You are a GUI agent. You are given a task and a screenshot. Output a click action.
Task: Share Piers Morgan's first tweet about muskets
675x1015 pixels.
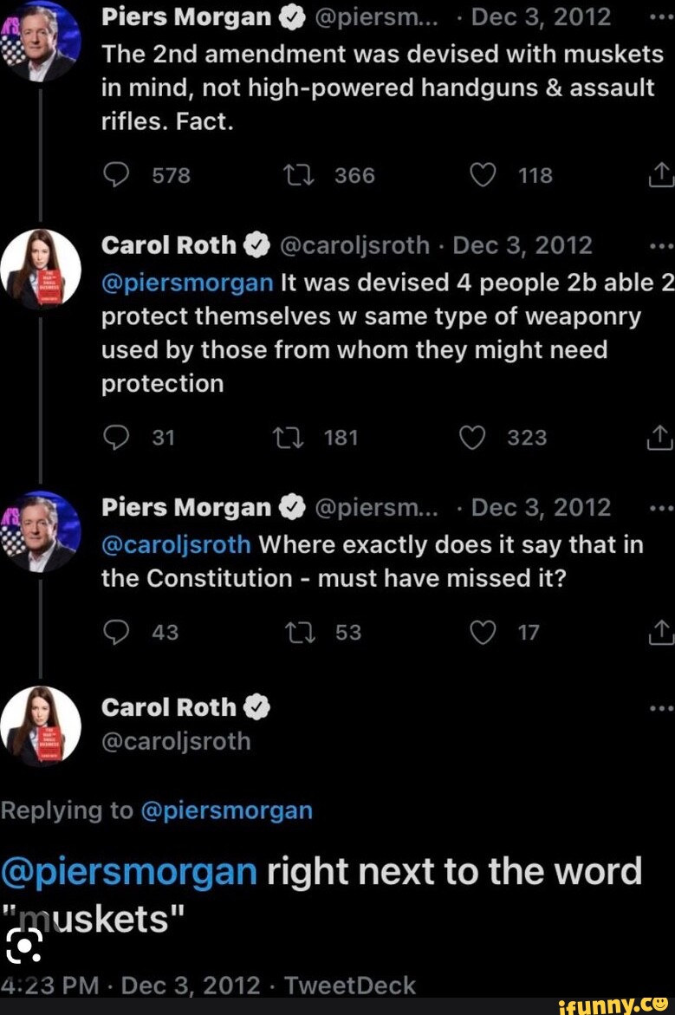click(660, 176)
